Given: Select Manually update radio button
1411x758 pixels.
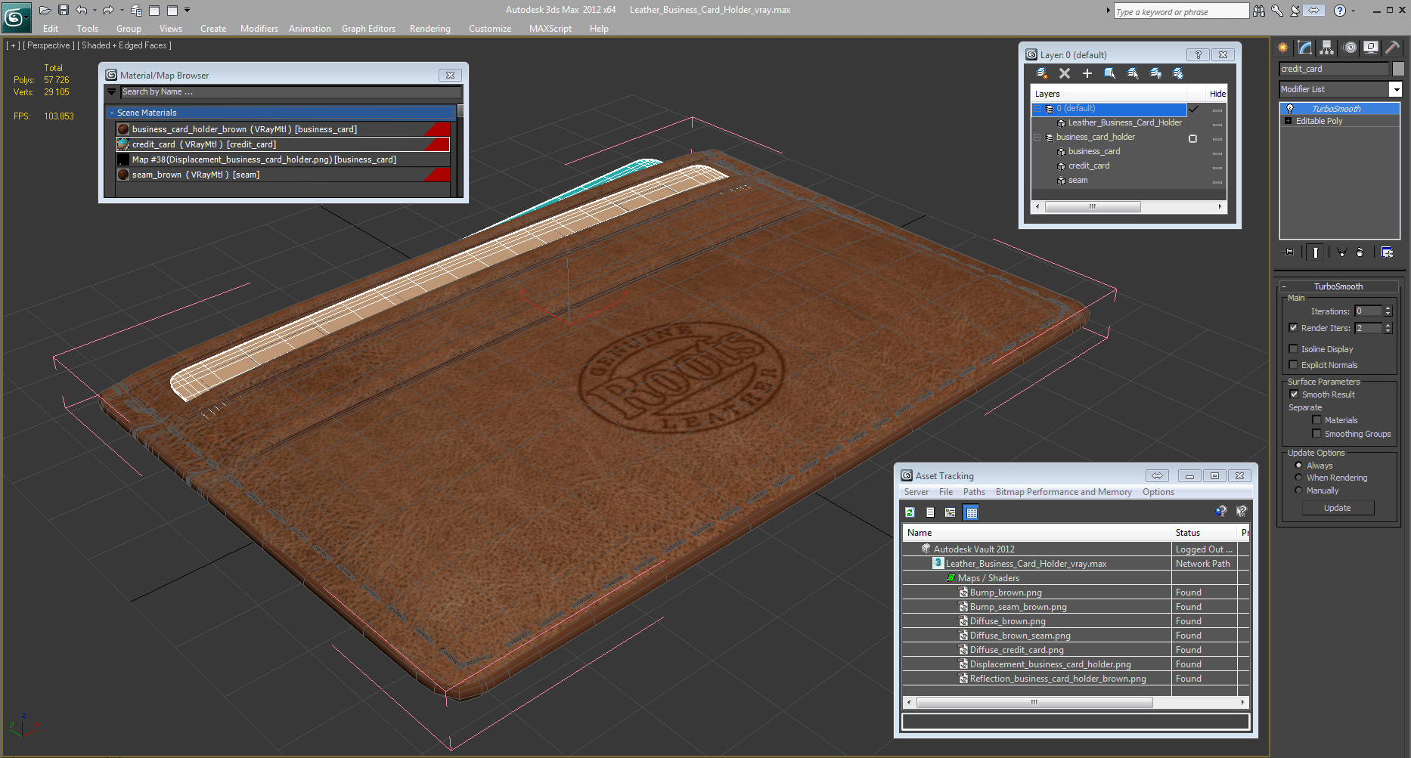Looking at the screenshot, I should 1299,490.
